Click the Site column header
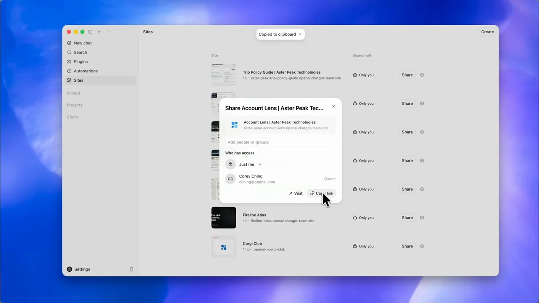 (x=214, y=56)
